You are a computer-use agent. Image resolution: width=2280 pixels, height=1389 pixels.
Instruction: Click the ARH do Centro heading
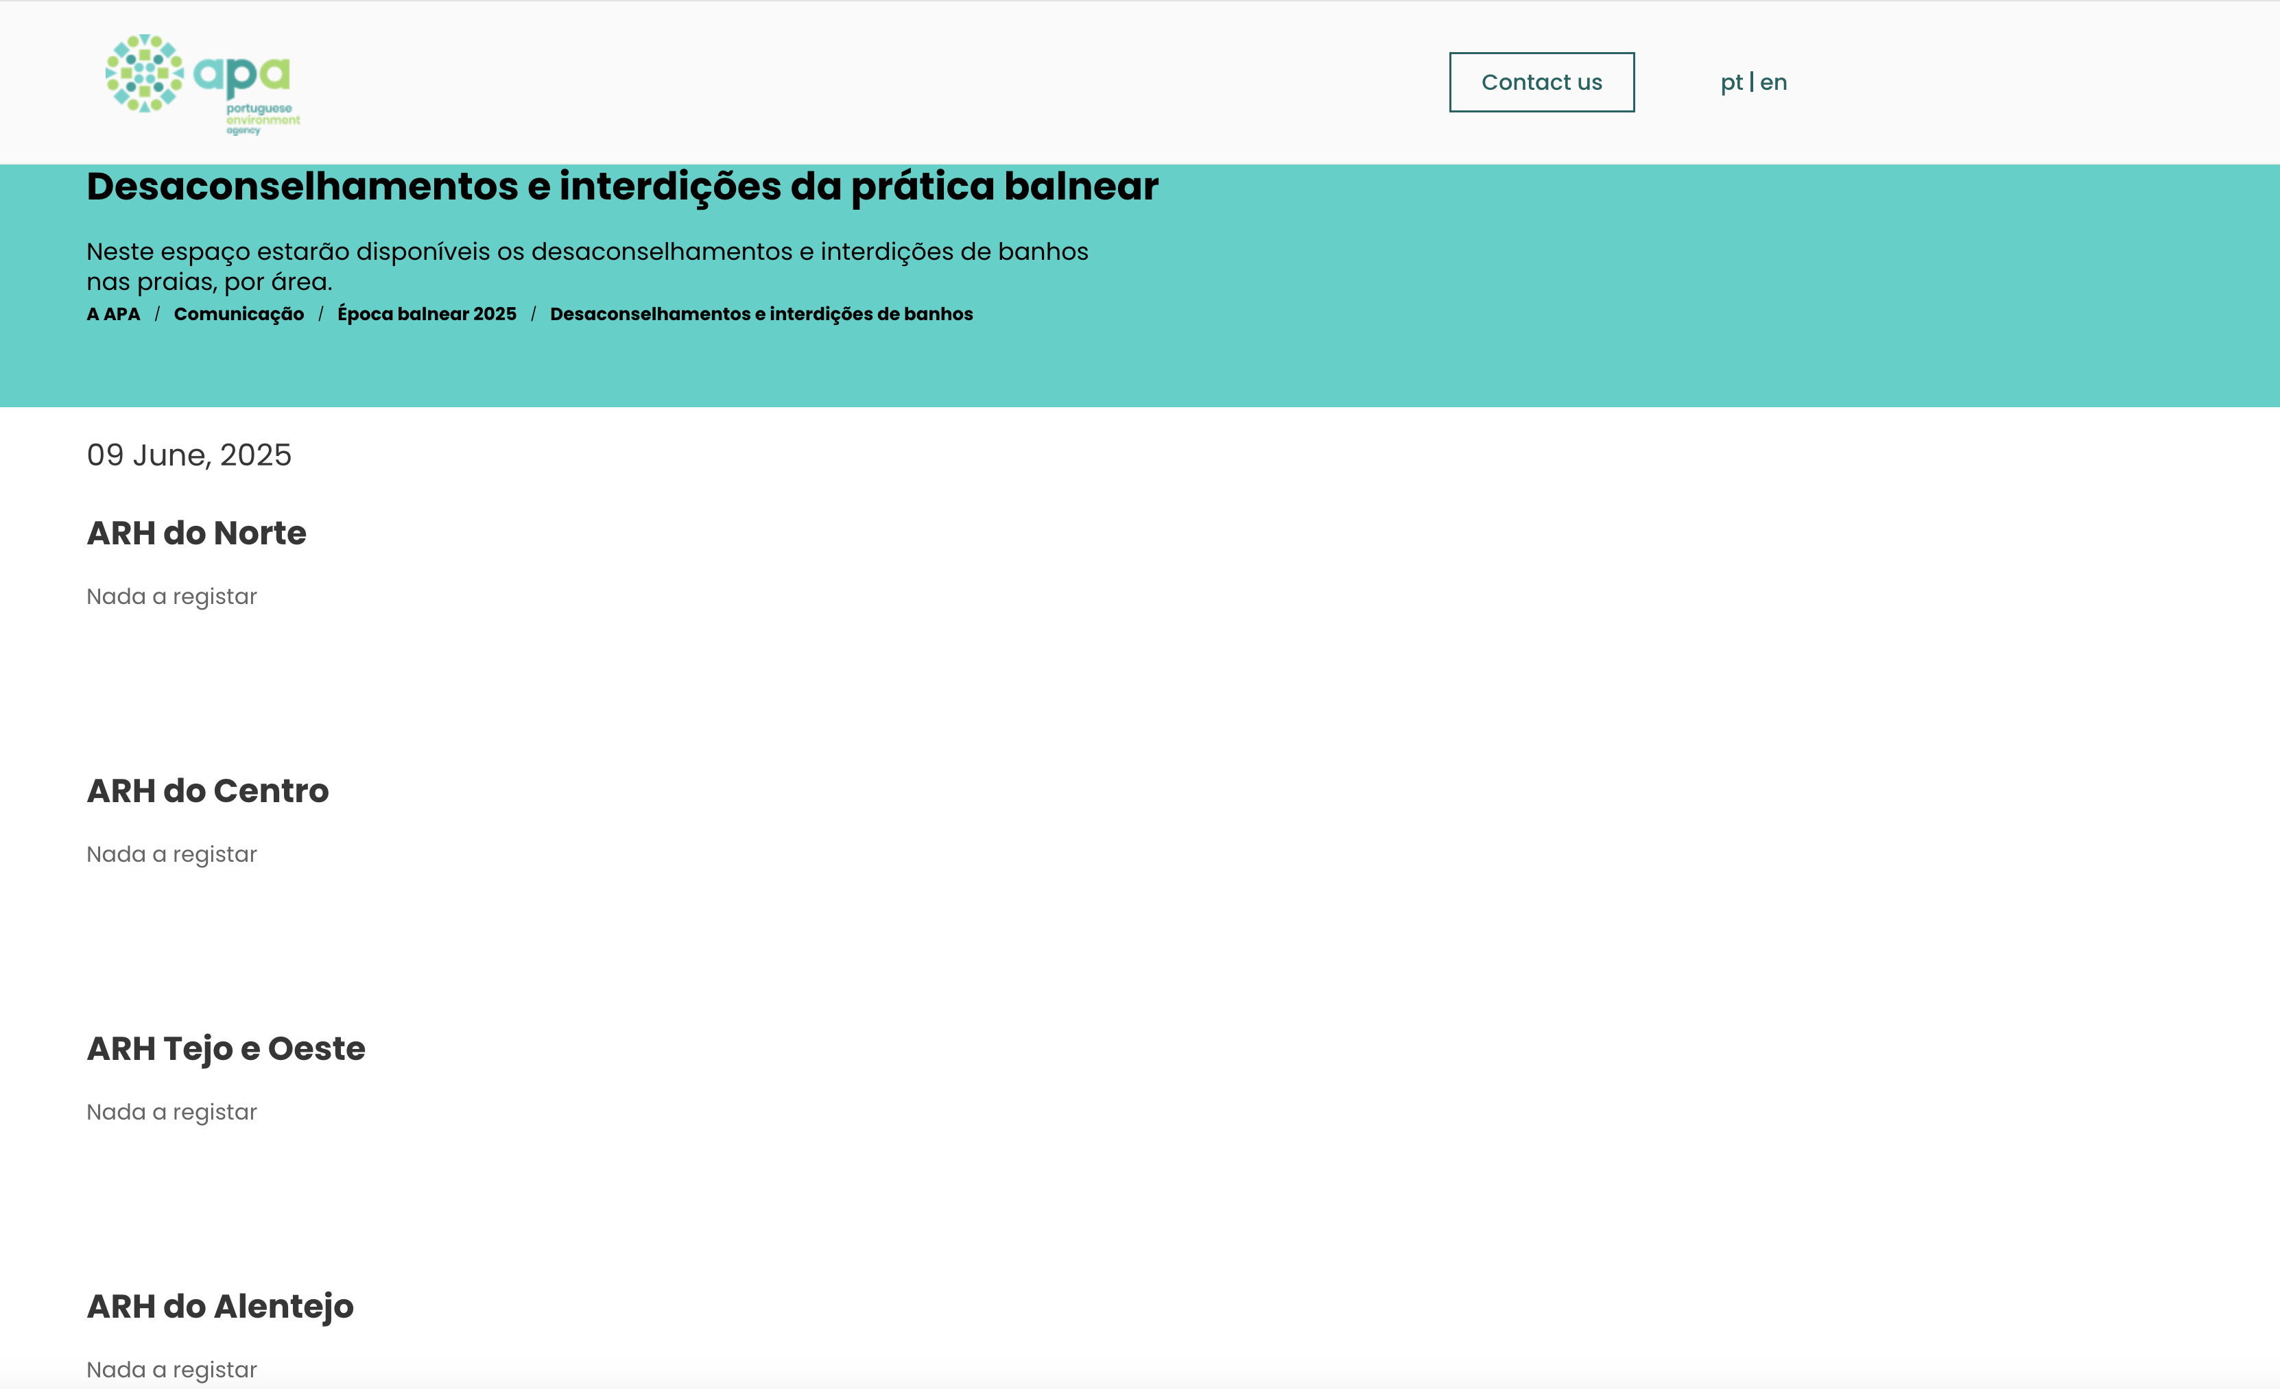point(207,790)
